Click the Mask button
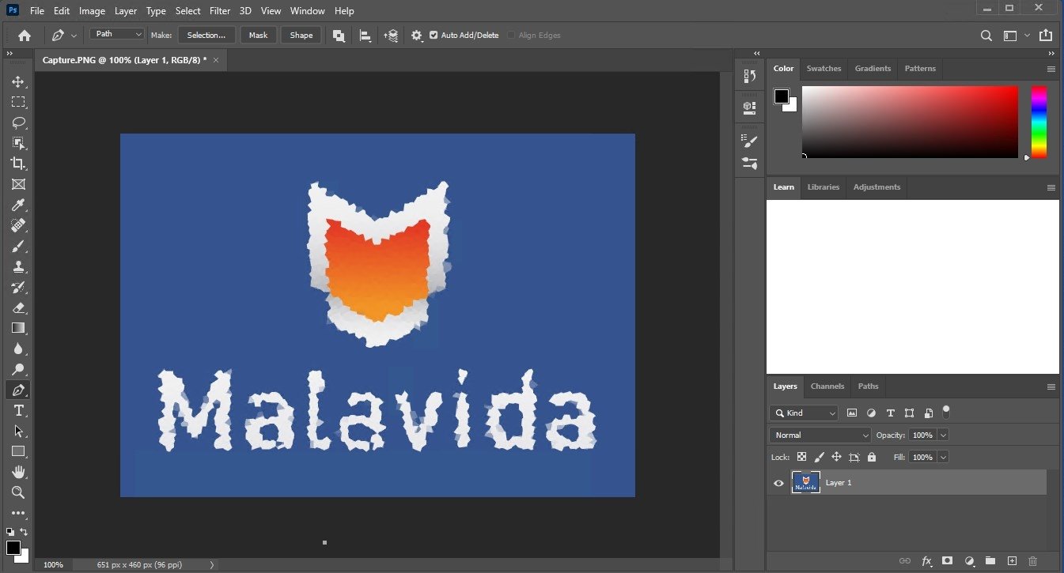The width and height of the screenshot is (1064, 573). (x=259, y=35)
